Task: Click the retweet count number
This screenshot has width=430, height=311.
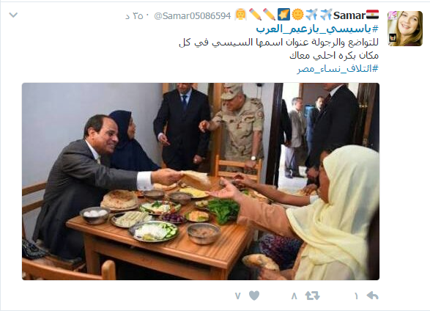Action: (x=294, y=296)
